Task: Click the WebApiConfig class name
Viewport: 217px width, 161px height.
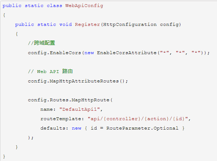Action: [x=84, y=6]
